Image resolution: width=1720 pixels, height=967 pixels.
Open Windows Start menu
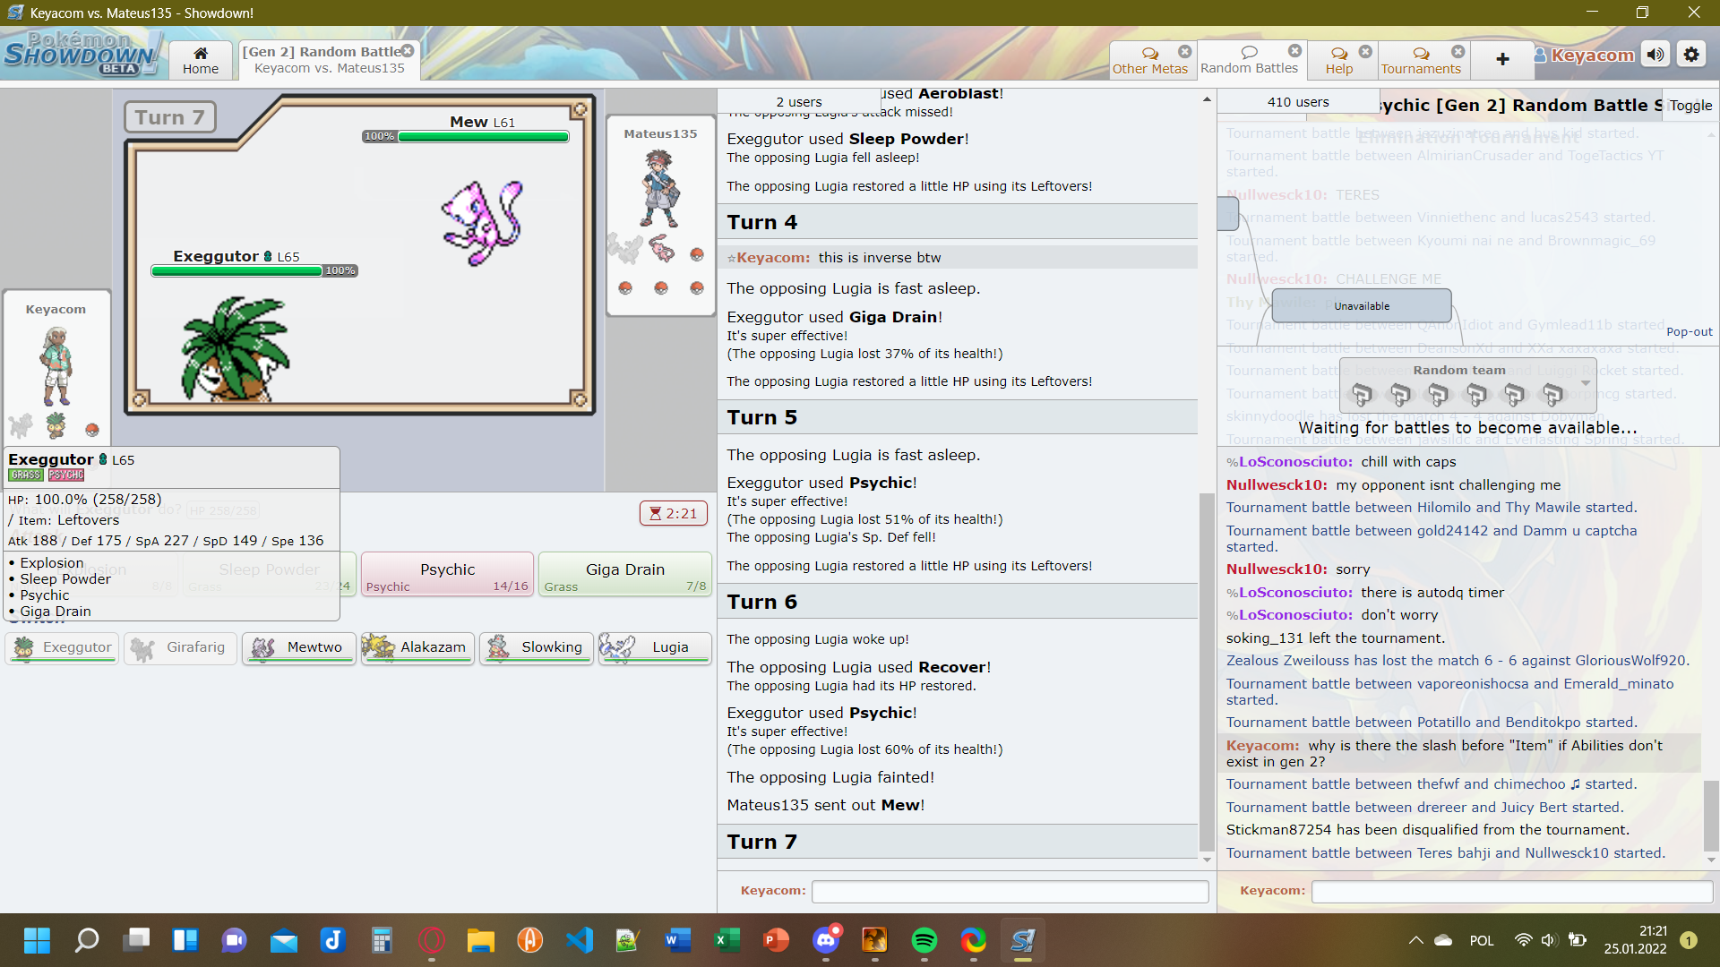(37, 940)
